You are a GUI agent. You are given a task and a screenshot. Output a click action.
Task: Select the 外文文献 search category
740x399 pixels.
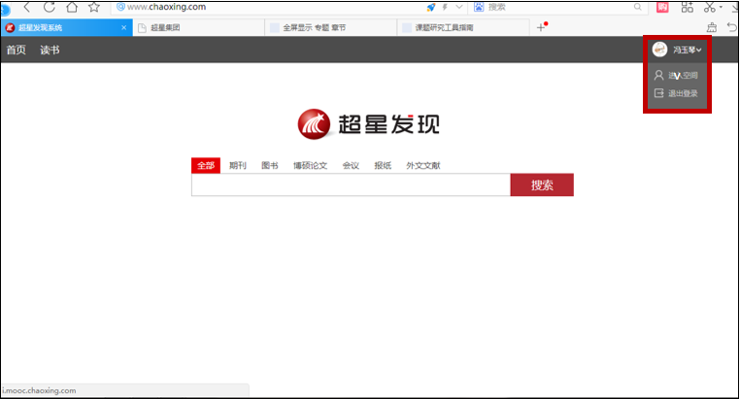click(x=423, y=166)
